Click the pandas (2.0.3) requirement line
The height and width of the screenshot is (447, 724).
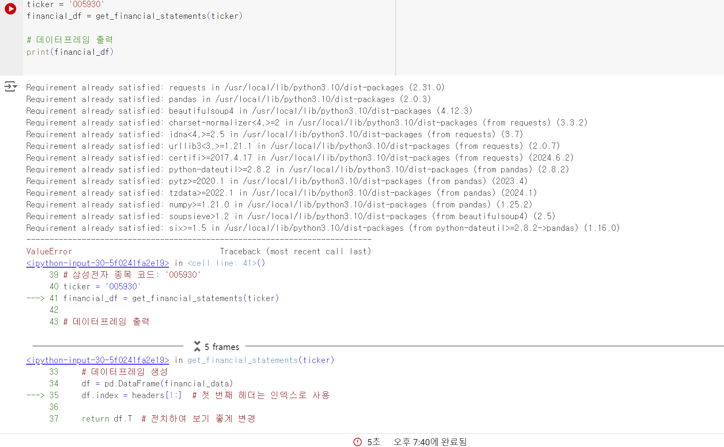229,99
